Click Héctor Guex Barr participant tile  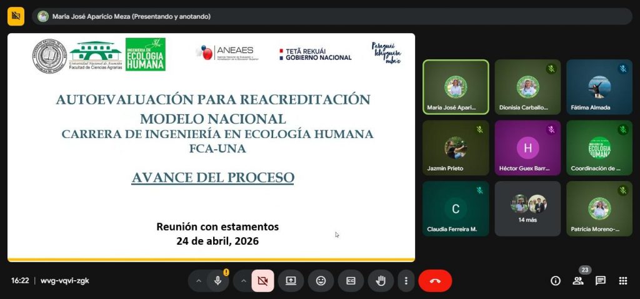click(x=527, y=148)
